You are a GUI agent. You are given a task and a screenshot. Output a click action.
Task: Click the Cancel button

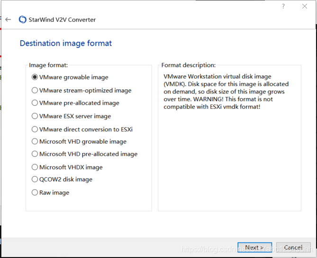click(293, 247)
